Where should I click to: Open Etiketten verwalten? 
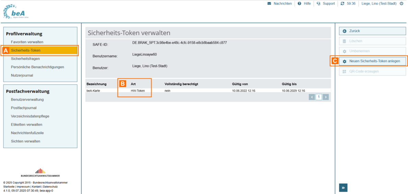(x=27, y=125)
